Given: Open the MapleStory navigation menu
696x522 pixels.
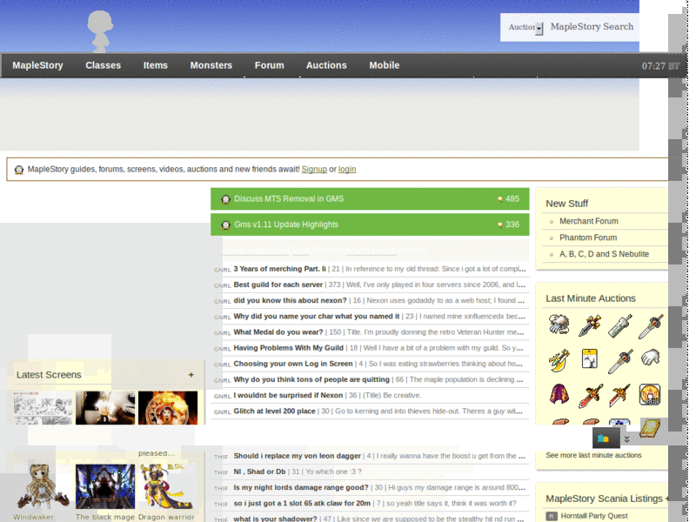Looking at the screenshot, I should click(x=37, y=65).
